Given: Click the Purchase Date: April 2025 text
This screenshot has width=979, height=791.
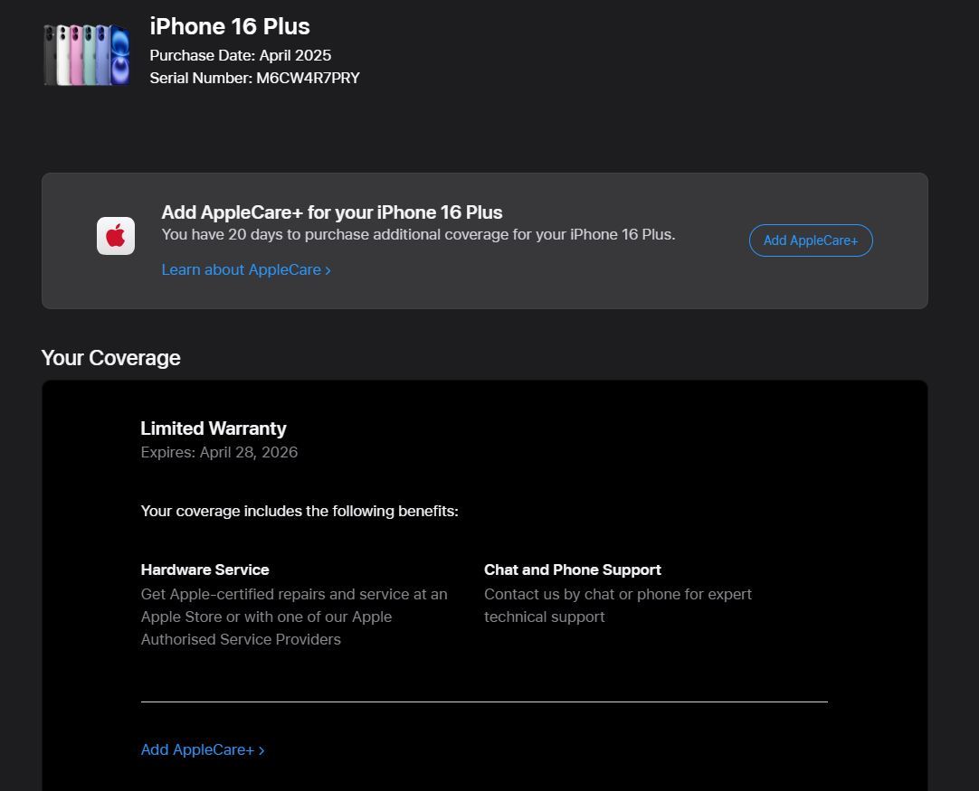Looking at the screenshot, I should [x=241, y=55].
